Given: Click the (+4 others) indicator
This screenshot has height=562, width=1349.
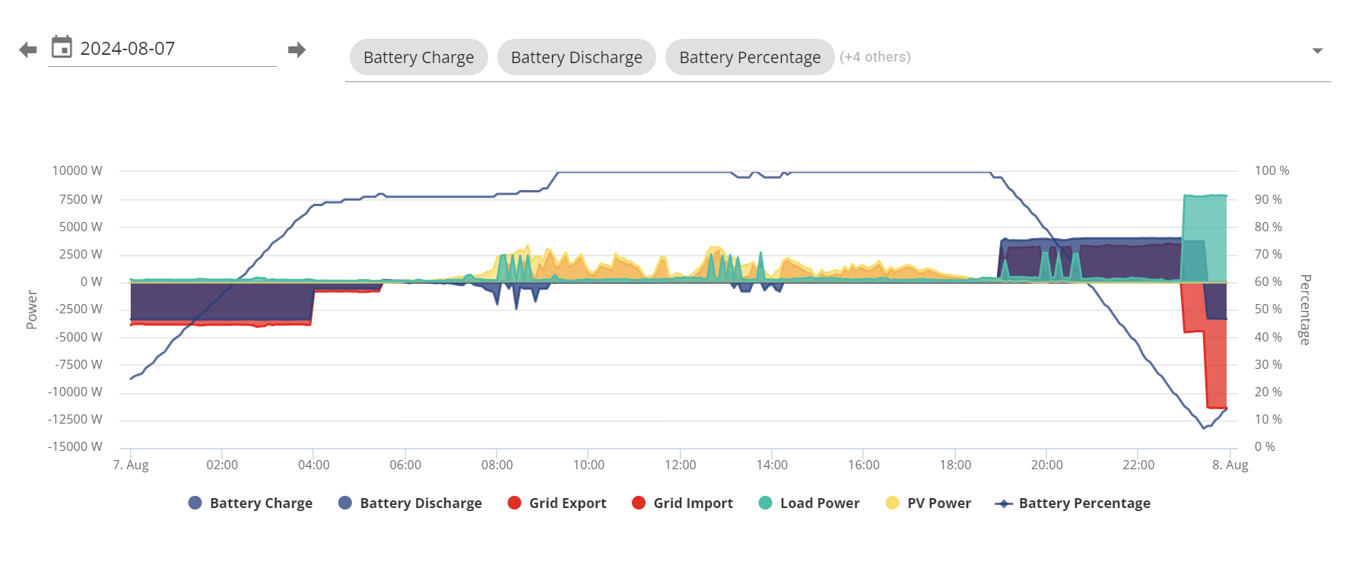Looking at the screenshot, I should coord(875,57).
